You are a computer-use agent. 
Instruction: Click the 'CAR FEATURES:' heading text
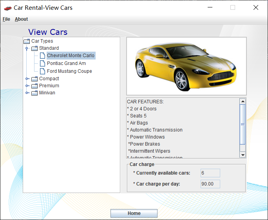[145, 102]
